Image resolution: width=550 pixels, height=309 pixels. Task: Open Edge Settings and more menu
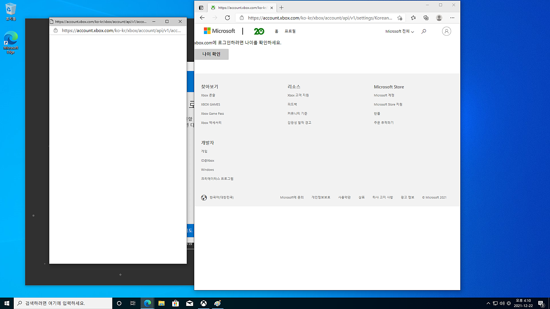[452, 18]
